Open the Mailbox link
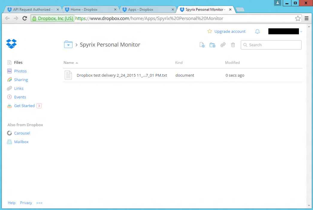 coord(21,142)
